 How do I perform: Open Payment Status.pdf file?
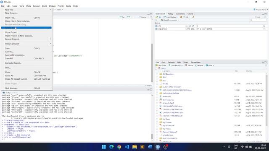(170, 132)
